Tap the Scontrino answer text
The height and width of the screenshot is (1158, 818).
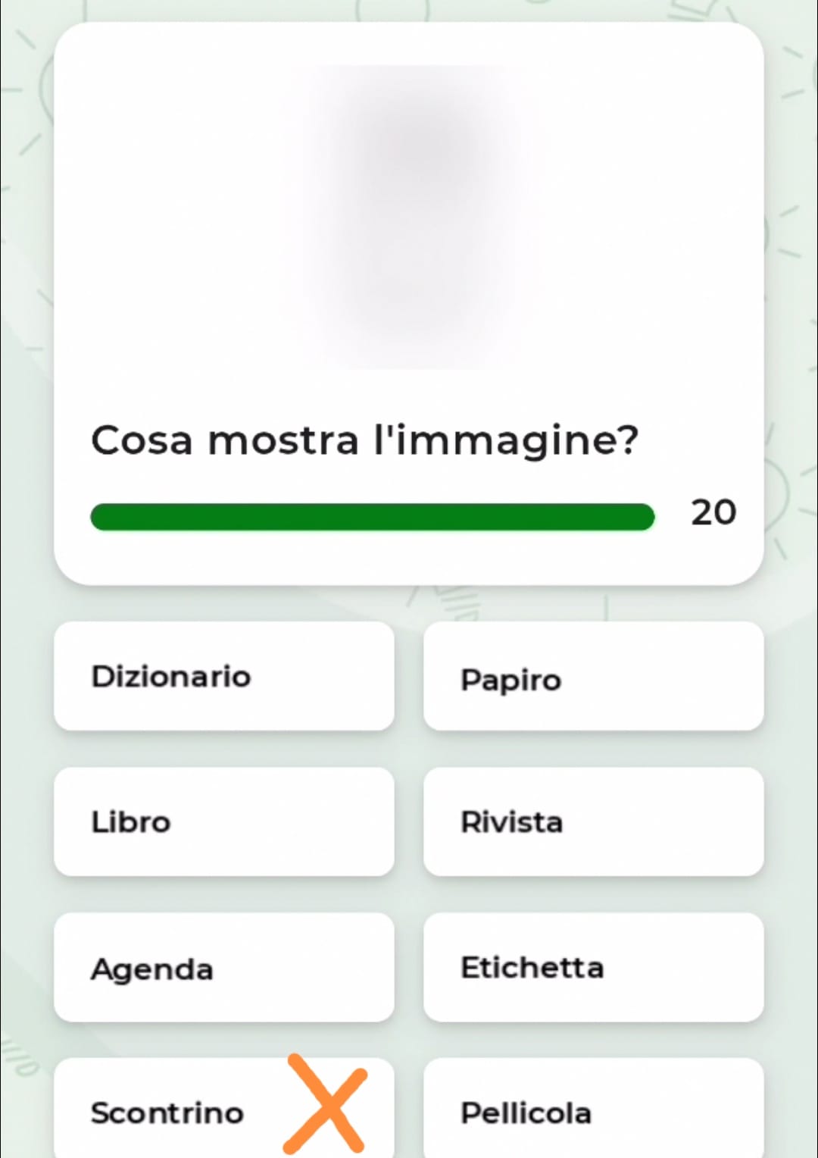(x=167, y=1113)
